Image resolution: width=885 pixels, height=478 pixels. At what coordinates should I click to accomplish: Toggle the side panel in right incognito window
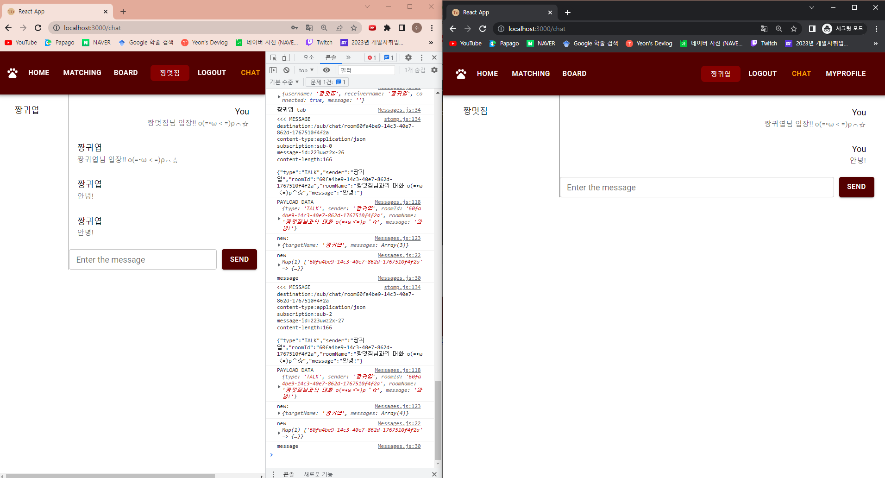[812, 29]
